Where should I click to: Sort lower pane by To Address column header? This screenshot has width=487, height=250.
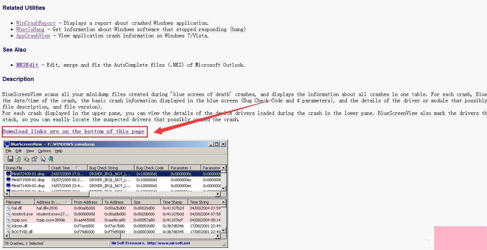117,202
